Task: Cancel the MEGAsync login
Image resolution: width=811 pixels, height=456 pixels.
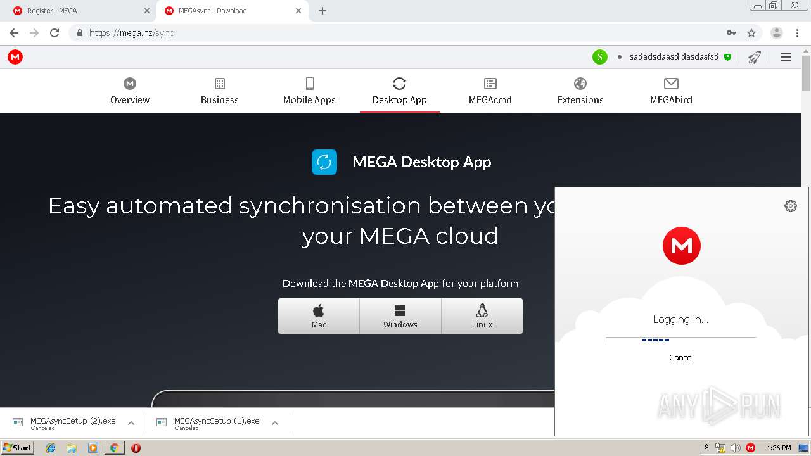Action: pyautogui.click(x=681, y=357)
